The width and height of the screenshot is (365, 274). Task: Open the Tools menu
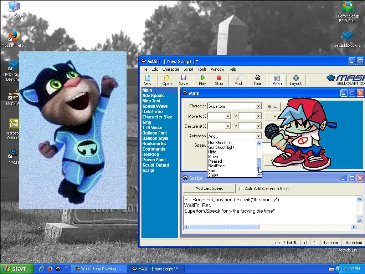point(202,69)
